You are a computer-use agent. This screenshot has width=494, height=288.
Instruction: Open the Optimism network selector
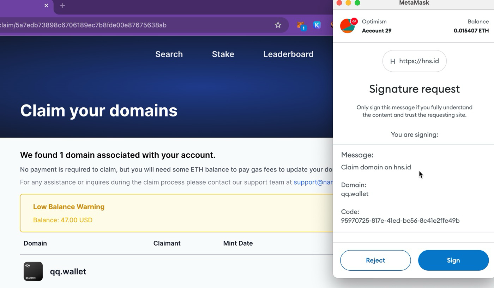(x=374, y=22)
